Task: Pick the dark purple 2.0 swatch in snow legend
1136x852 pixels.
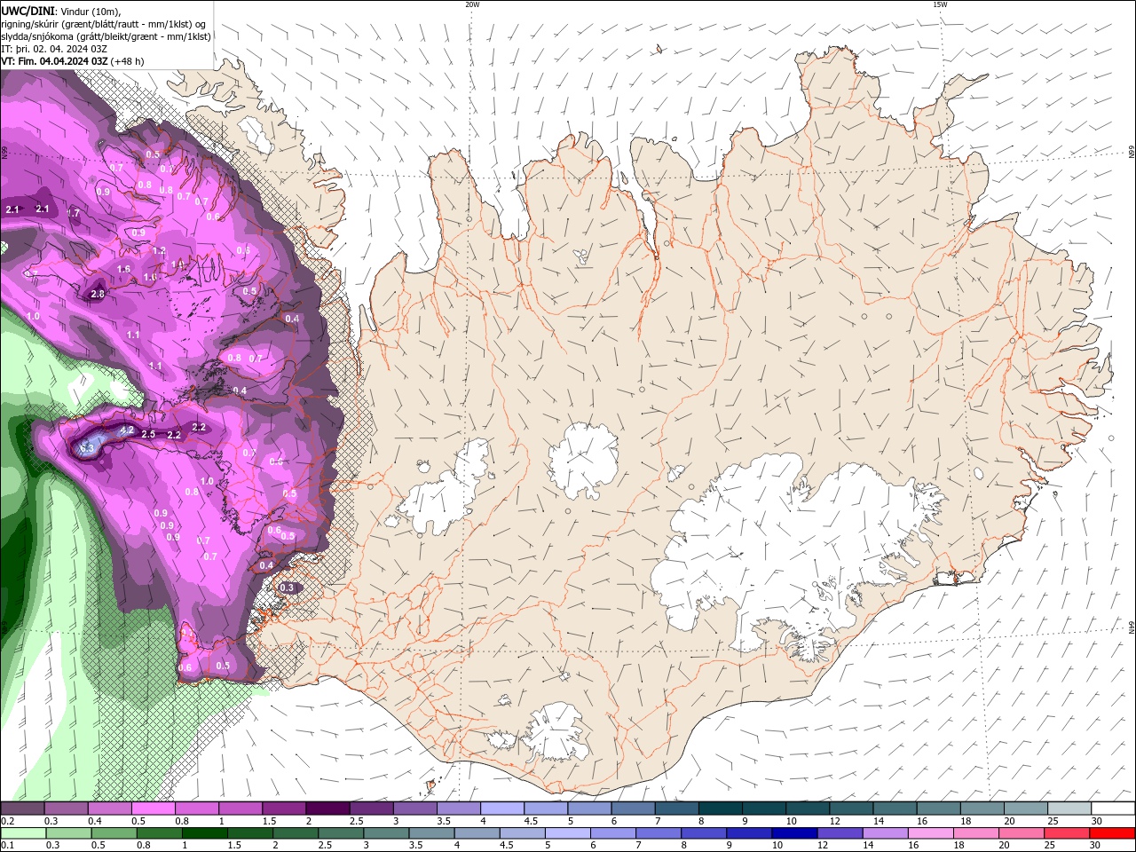Action: 327,809
